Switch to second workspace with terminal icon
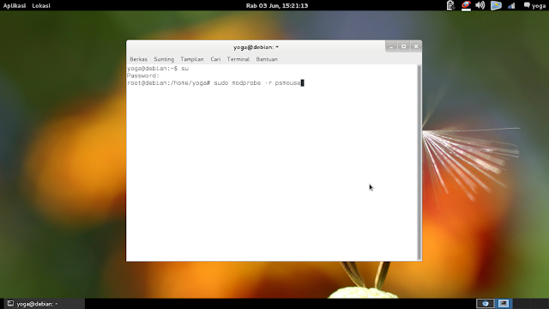 pos(504,303)
